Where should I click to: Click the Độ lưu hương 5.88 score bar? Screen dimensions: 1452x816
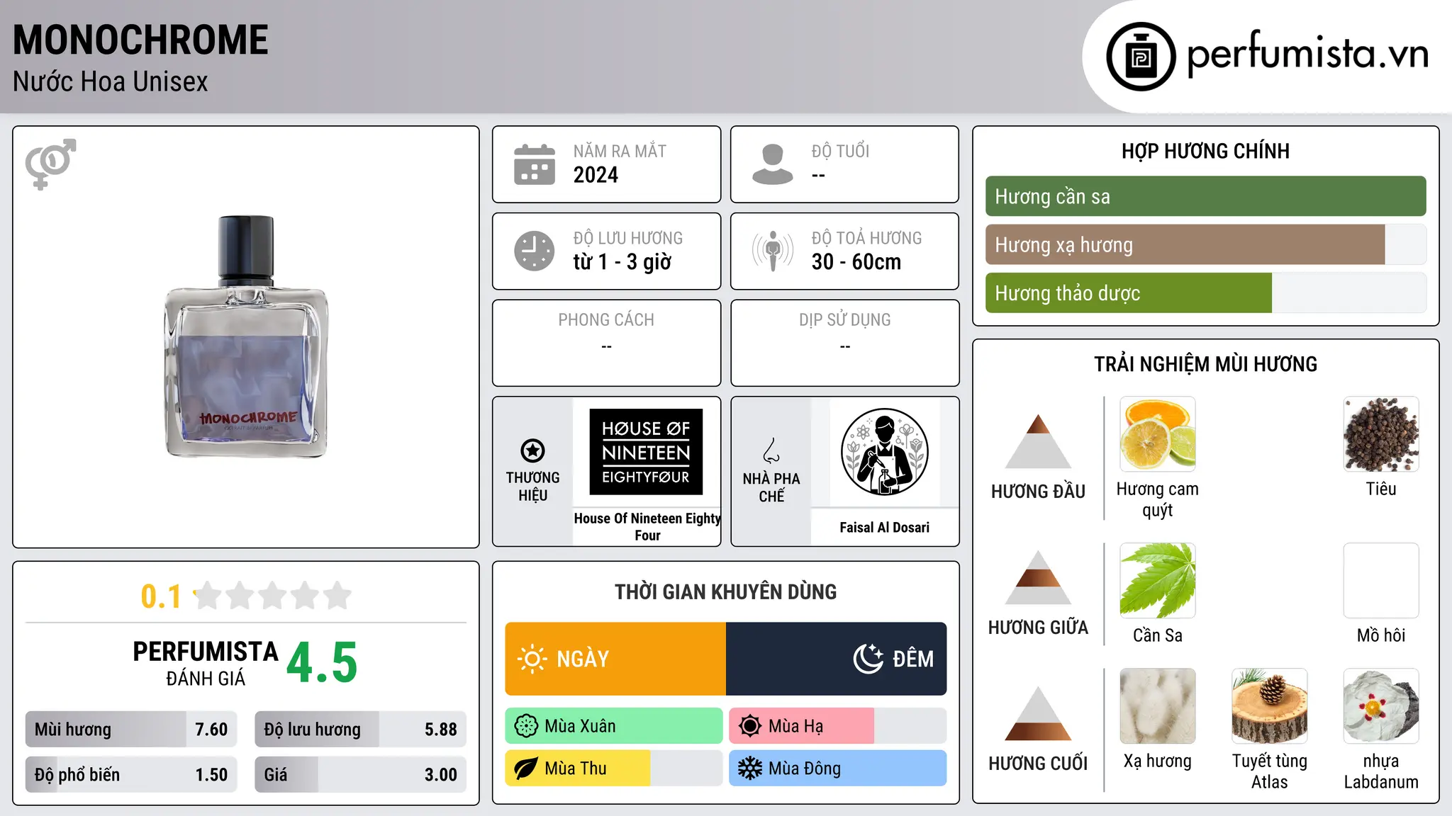point(361,730)
